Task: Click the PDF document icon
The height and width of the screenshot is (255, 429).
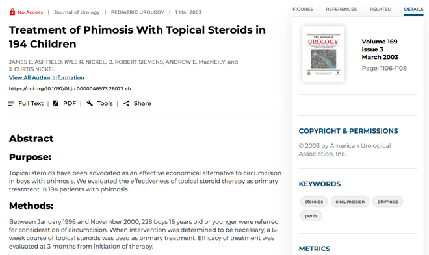Action: pyautogui.click(x=55, y=103)
